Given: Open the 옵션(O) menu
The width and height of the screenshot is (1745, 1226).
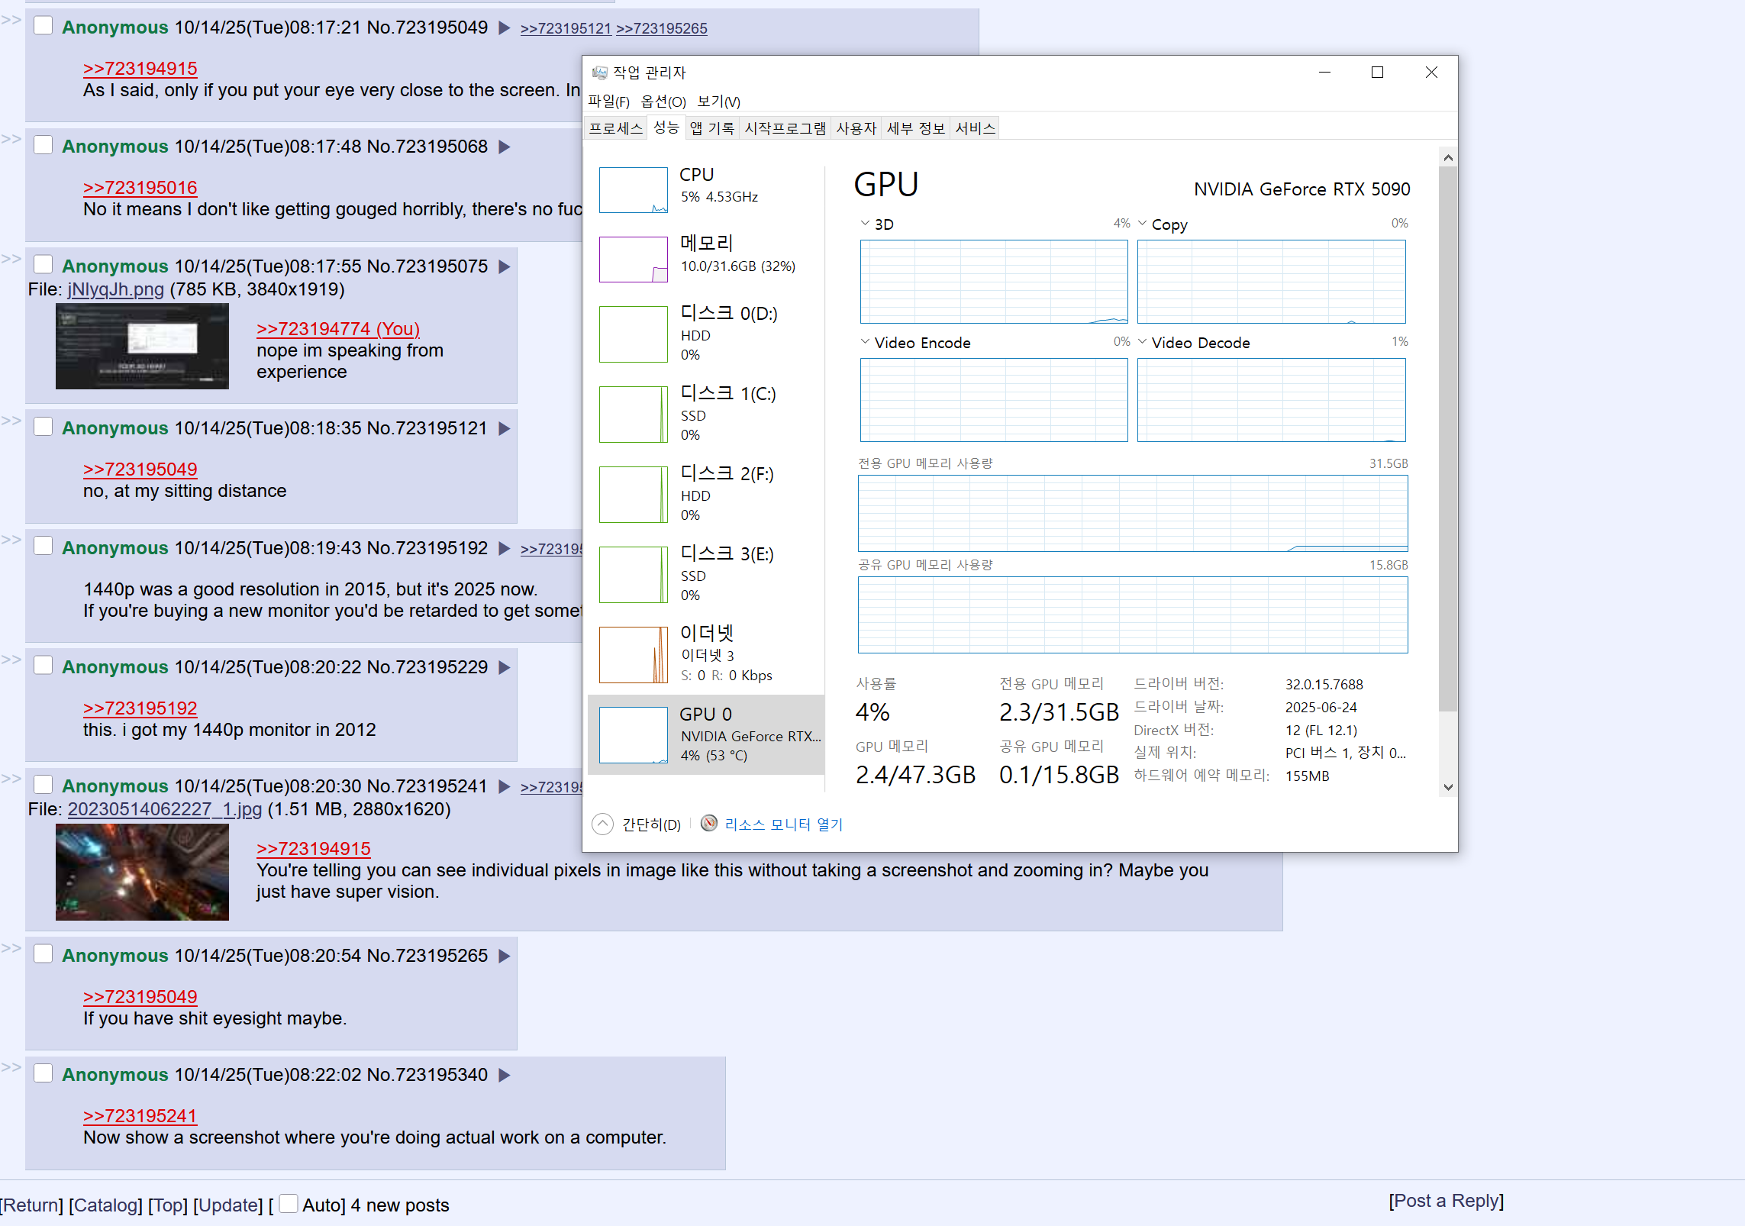Looking at the screenshot, I should (x=663, y=102).
